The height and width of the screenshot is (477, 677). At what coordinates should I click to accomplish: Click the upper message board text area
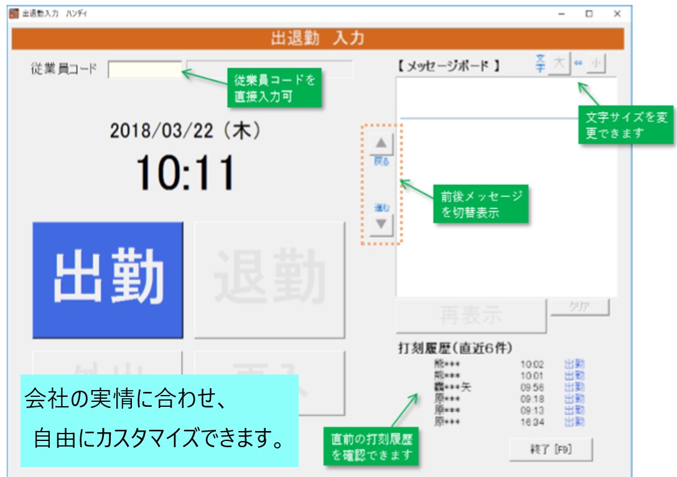click(x=507, y=96)
